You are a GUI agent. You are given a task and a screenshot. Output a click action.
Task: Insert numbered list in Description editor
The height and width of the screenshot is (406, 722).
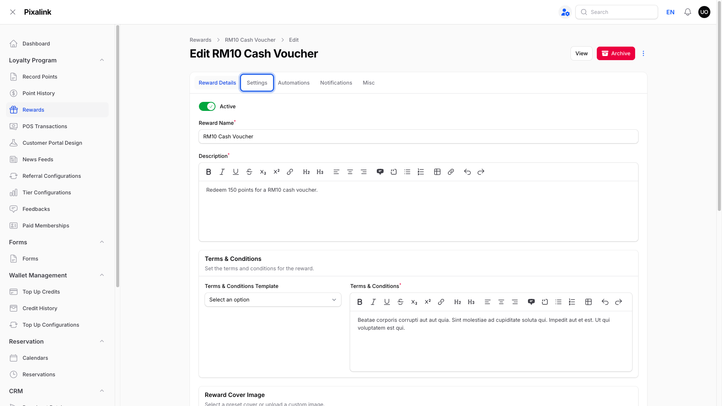421,172
